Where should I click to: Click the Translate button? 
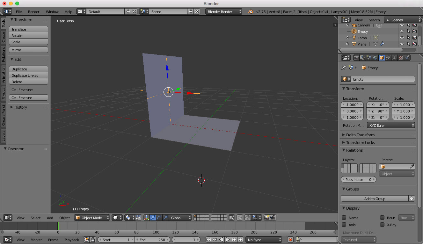(28, 29)
